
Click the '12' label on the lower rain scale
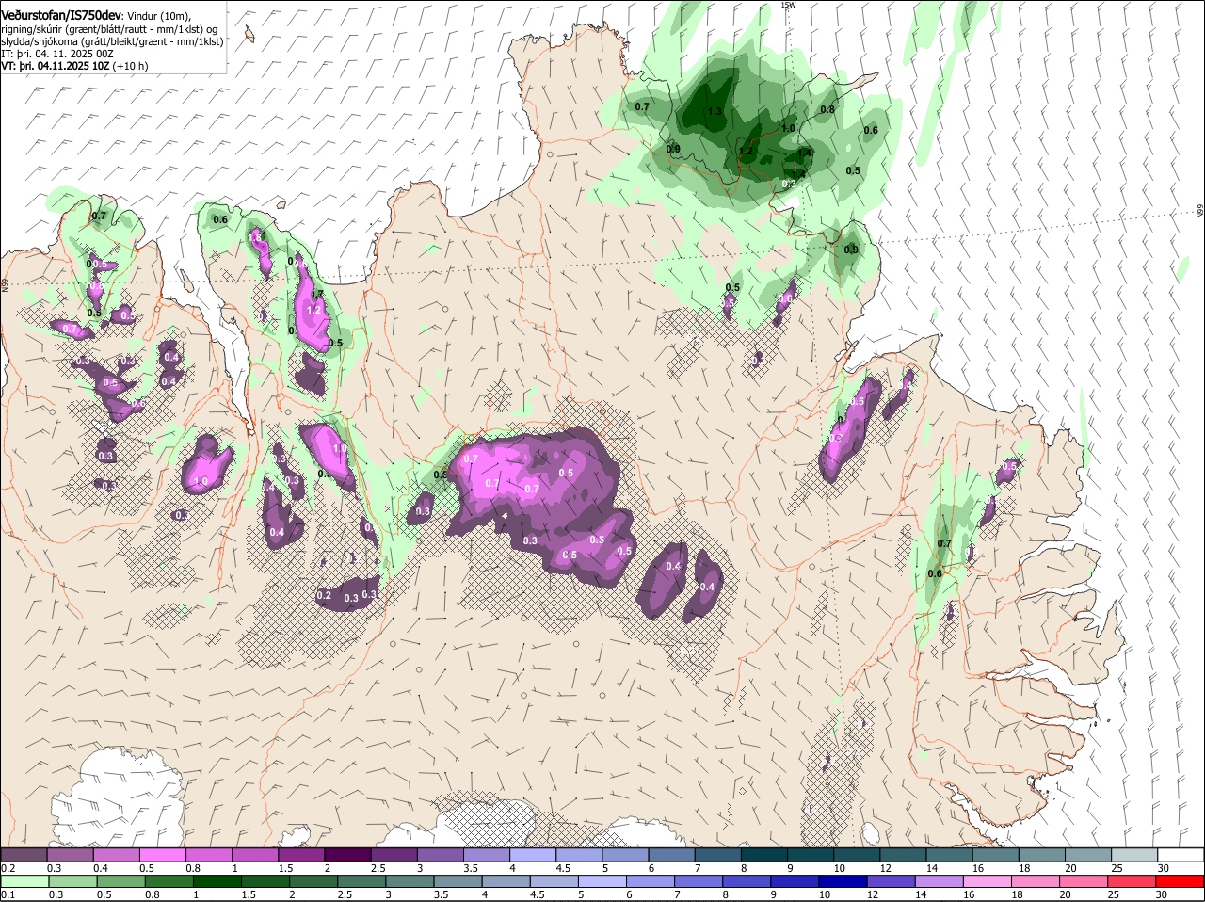pos(872,894)
